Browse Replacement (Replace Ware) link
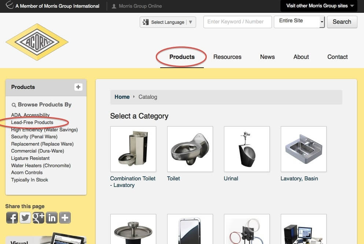Screen dimensions: 364x244 point(42,144)
